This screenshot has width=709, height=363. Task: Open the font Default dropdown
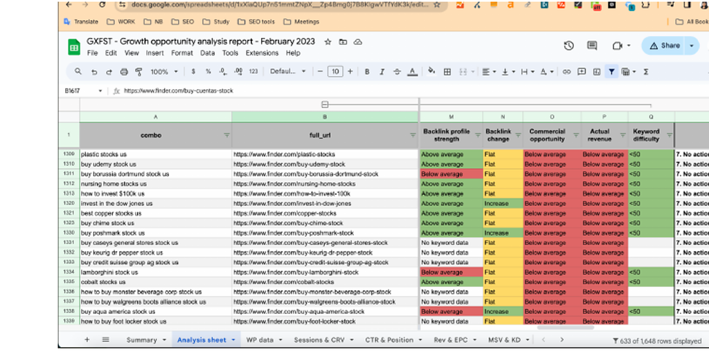pyautogui.click(x=287, y=71)
